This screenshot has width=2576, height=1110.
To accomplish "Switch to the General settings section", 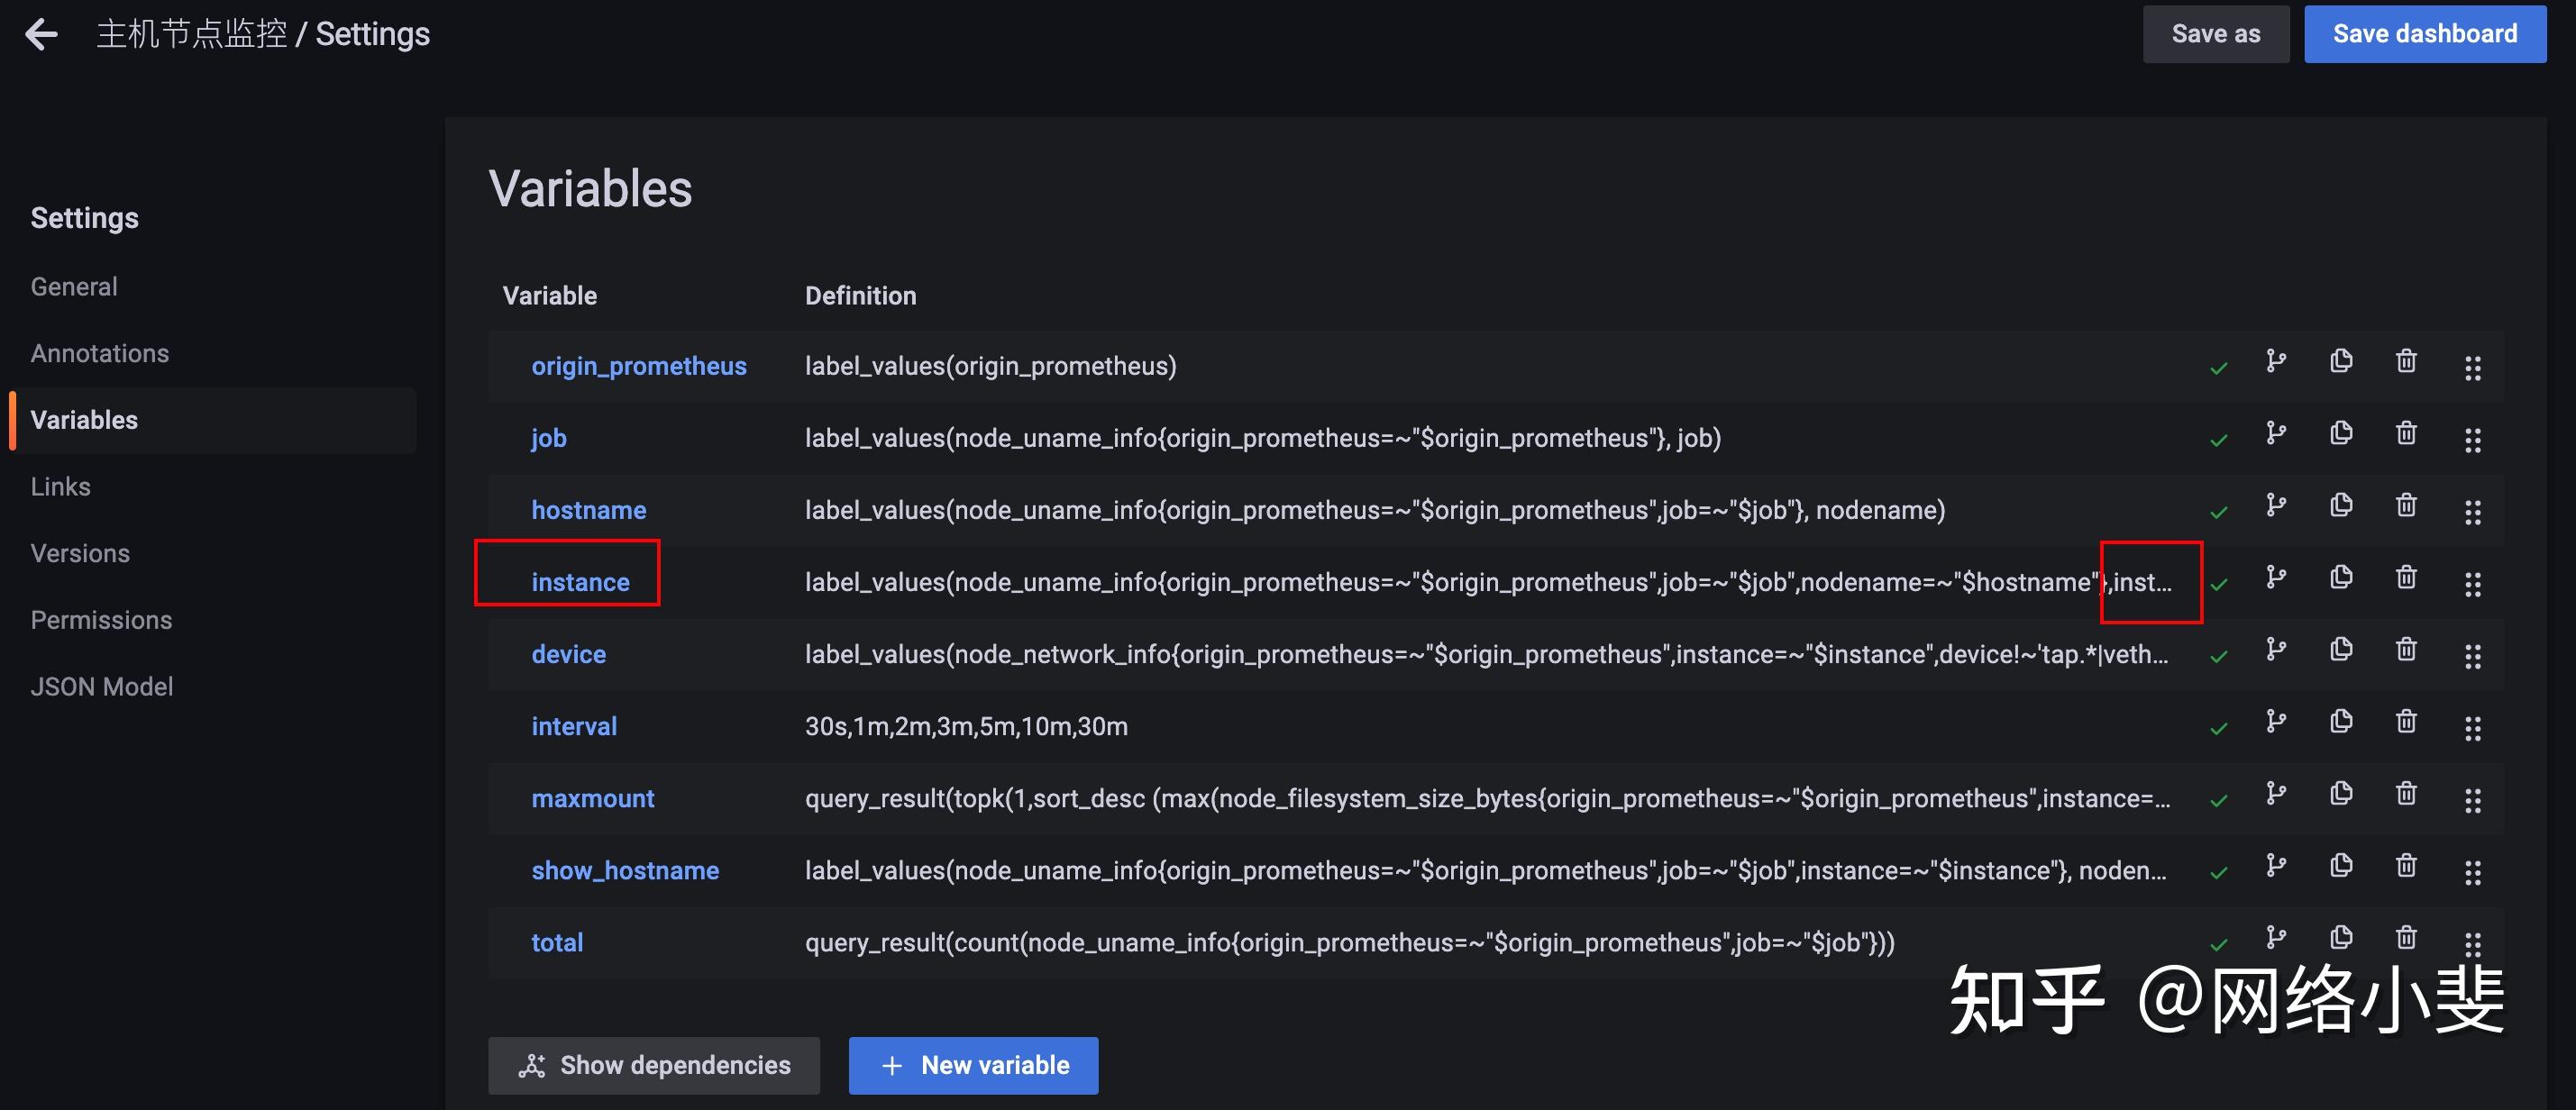I will pos(73,286).
